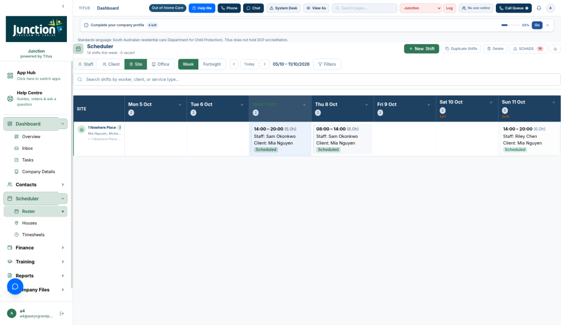
Task: Select the Office view toggle
Action: coord(161,64)
